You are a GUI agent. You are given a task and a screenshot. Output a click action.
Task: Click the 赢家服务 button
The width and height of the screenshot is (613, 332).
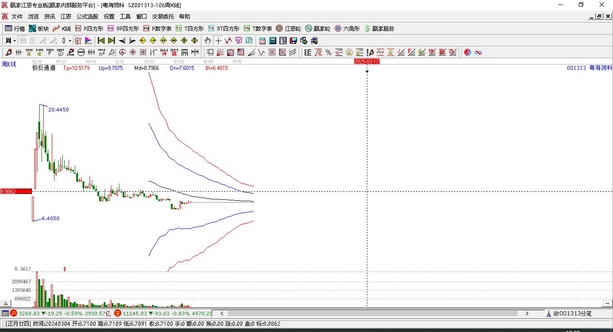[x=379, y=28]
